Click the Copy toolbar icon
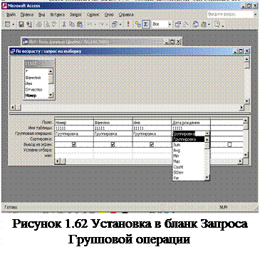Screen dimensions: 260x257 [x=72, y=24]
